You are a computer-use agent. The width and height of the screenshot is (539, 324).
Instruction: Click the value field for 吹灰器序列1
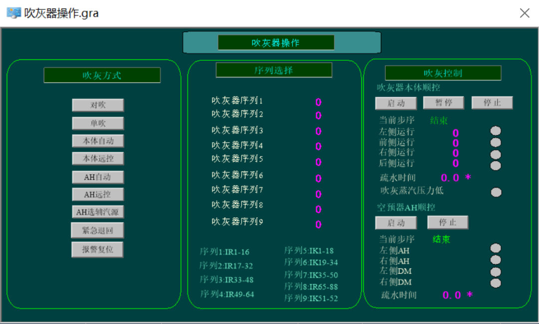[318, 102]
